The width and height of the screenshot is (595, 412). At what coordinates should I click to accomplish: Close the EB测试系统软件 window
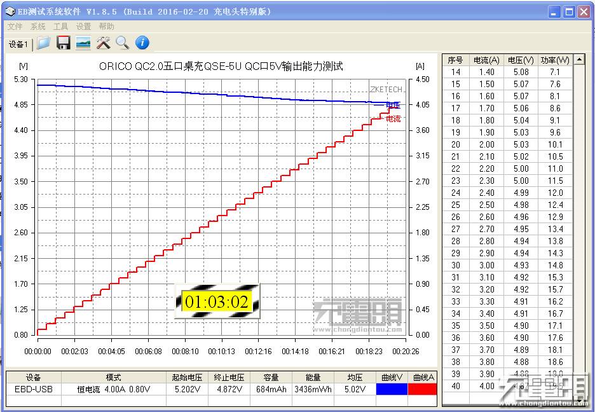[584, 12]
